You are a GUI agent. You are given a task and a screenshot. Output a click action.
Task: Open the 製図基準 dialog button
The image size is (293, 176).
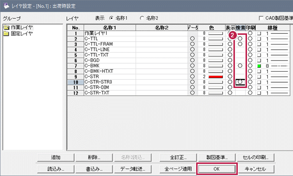point(217,158)
